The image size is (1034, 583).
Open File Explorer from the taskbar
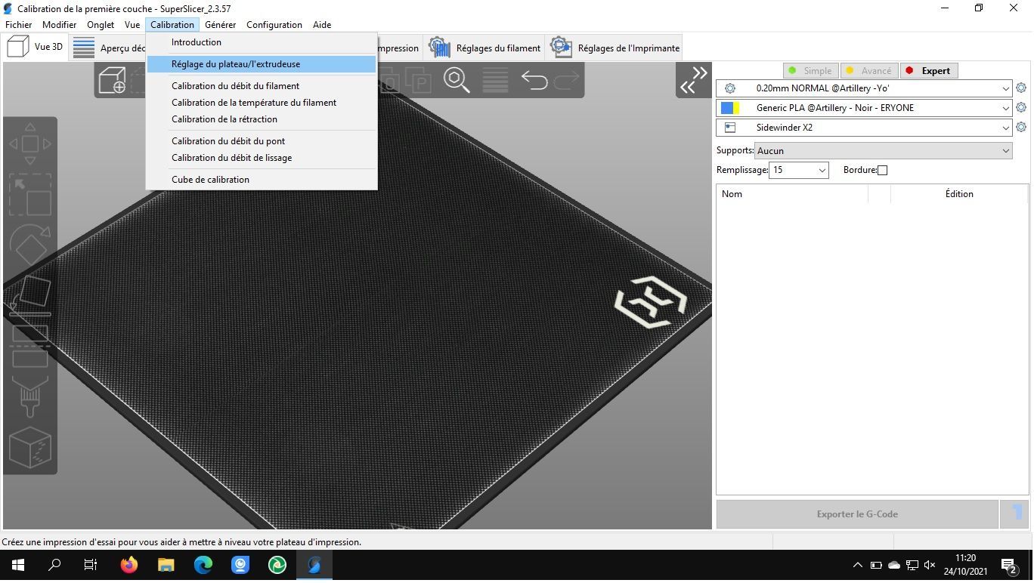pyautogui.click(x=166, y=565)
